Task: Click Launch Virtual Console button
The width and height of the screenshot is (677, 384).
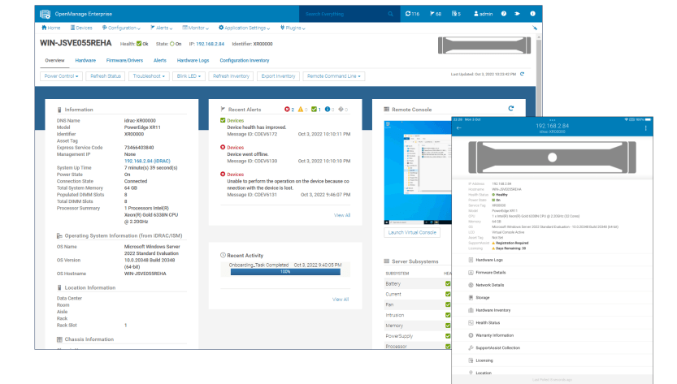Action: coord(412,232)
